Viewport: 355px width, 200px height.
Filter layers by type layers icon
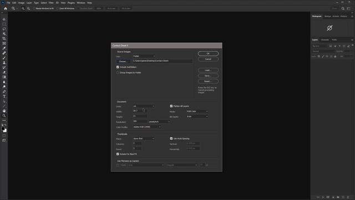(x=339, y=46)
